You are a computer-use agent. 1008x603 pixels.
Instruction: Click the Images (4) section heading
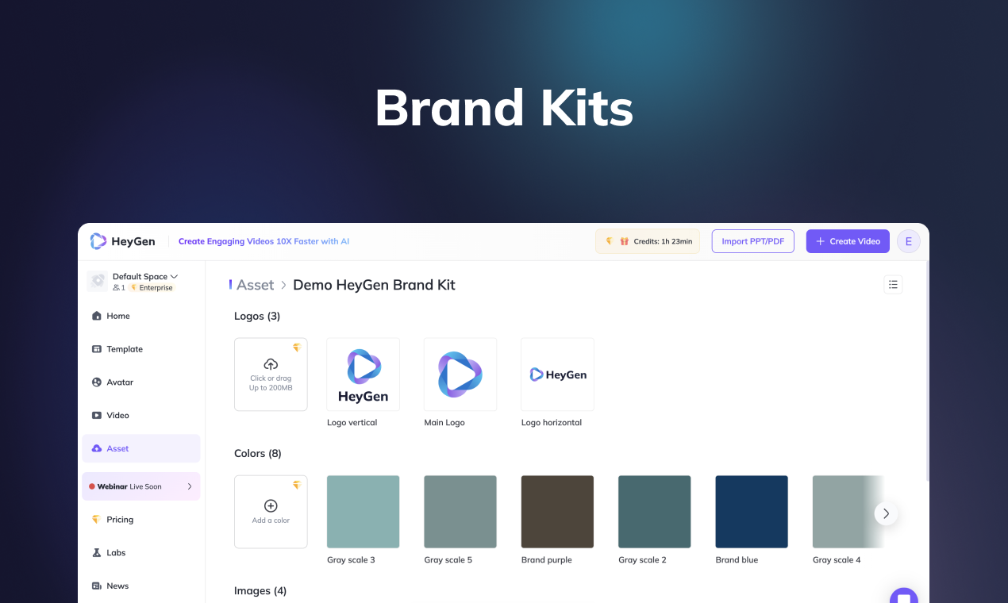click(260, 591)
